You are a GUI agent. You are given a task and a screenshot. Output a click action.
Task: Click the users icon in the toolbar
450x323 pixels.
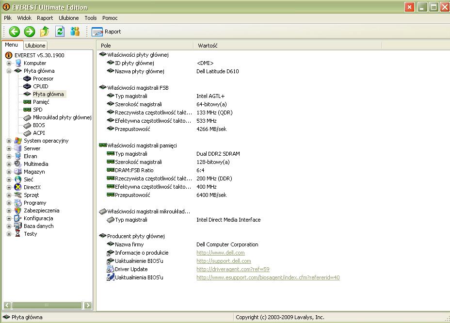coord(75,32)
